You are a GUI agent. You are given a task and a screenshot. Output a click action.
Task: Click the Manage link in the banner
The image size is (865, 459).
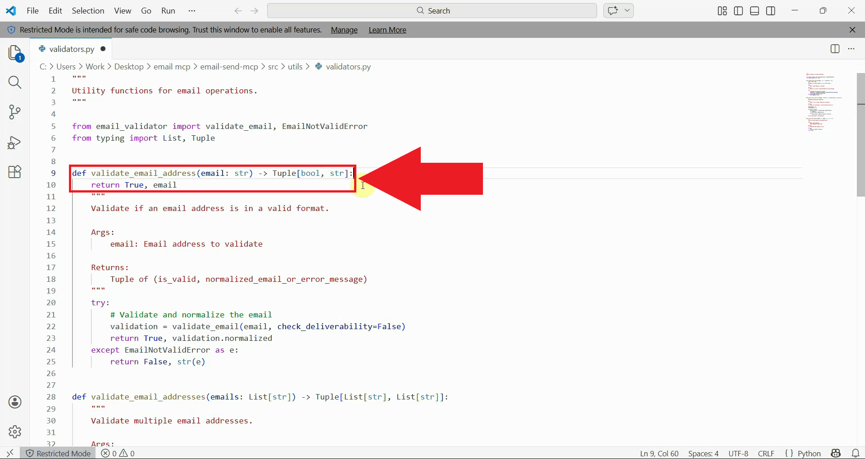coord(343,30)
